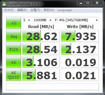Click the 4K QD32 read result 5.881
The width and height of the screenshot is (105, 95).
click(41, 75)
